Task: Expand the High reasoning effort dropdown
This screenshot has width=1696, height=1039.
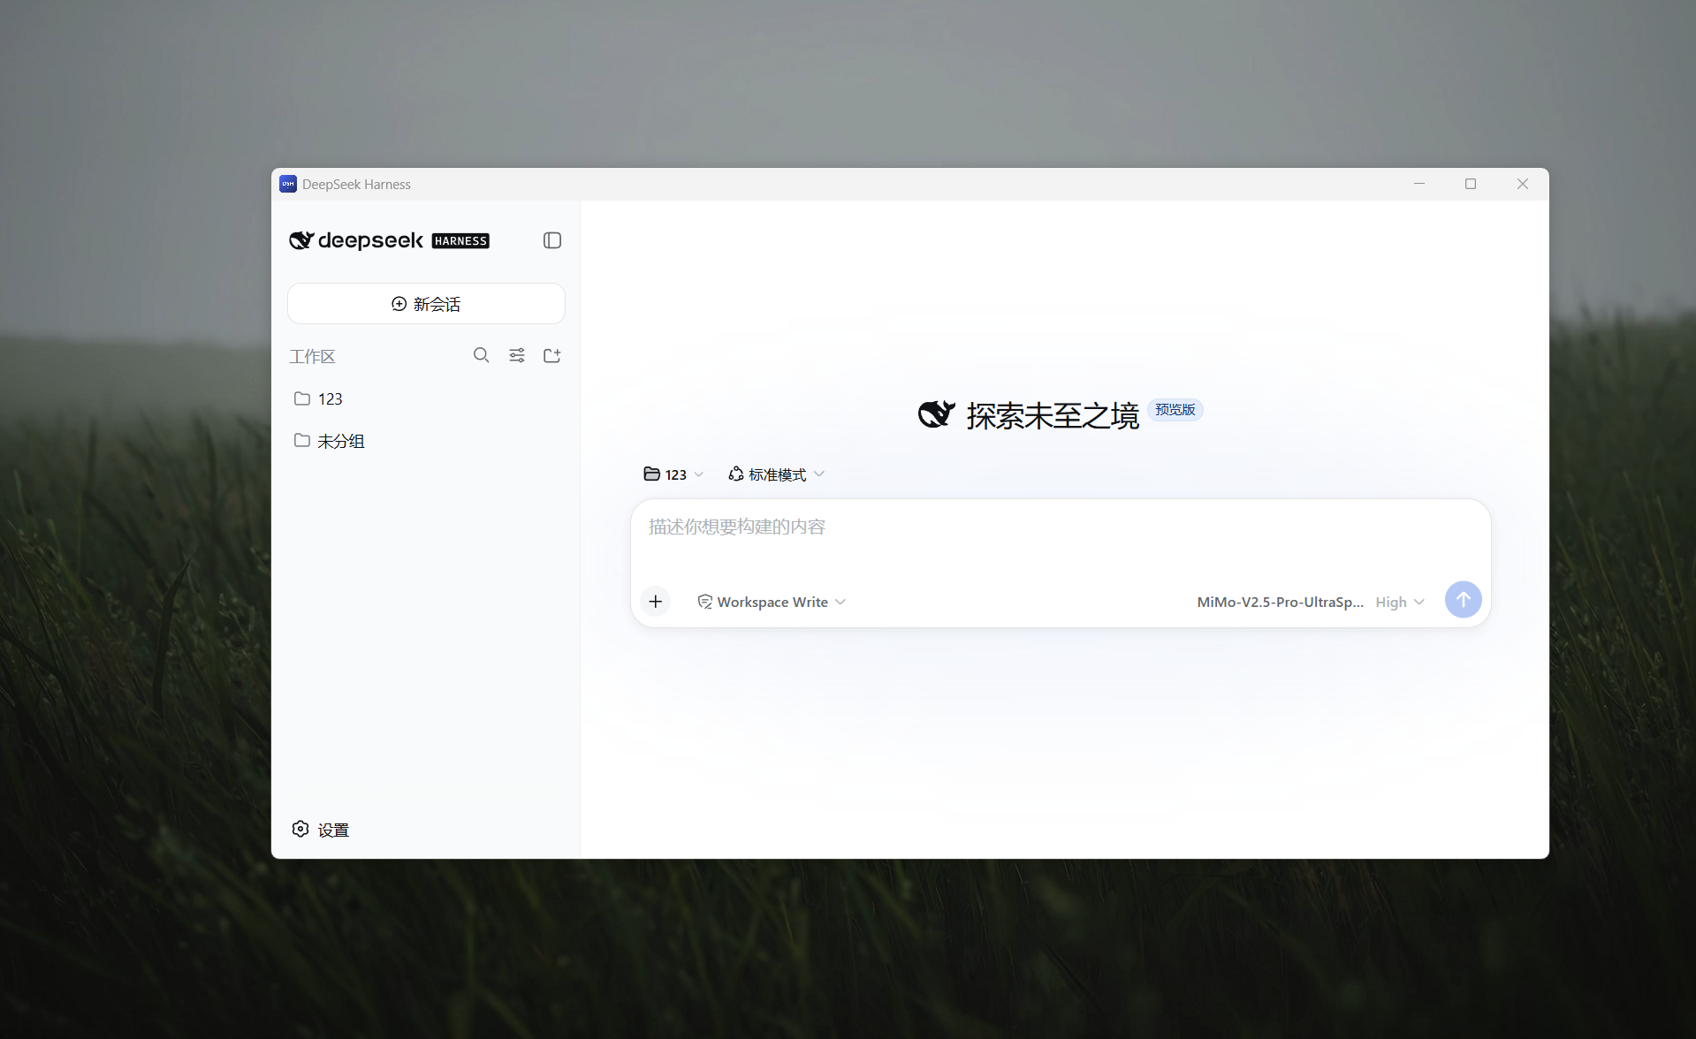Action: (1400, 602)
